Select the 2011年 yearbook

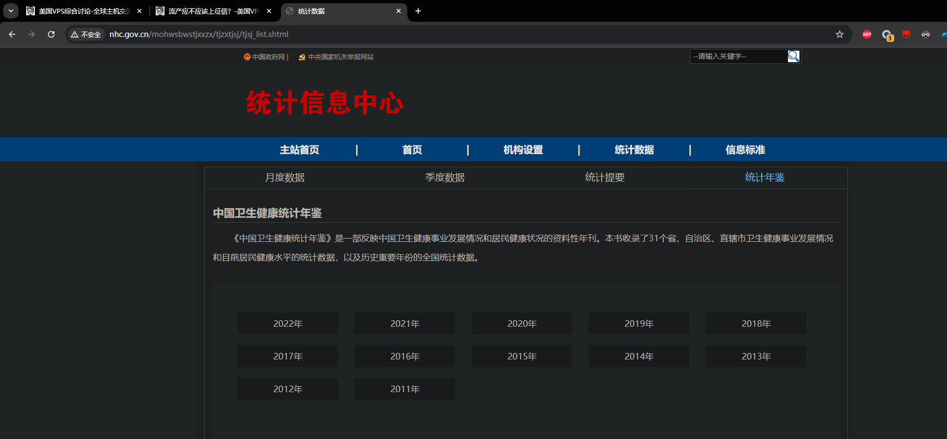tap(405, 389)
